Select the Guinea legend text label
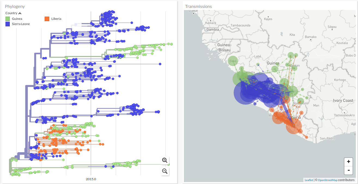This screenshot has height=184, width=358. pyautogui.click(x=17, y=19)
